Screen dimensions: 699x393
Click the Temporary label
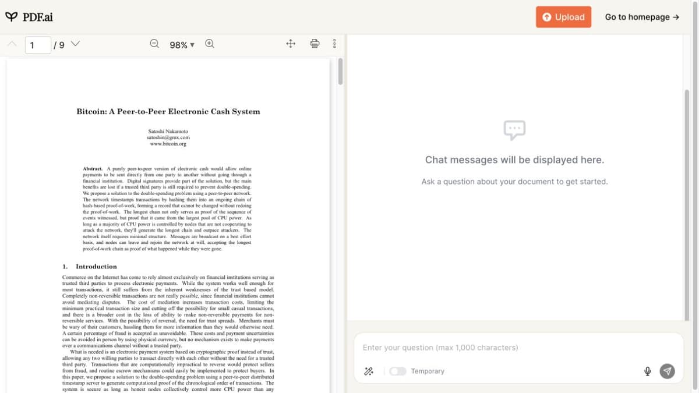428,371
